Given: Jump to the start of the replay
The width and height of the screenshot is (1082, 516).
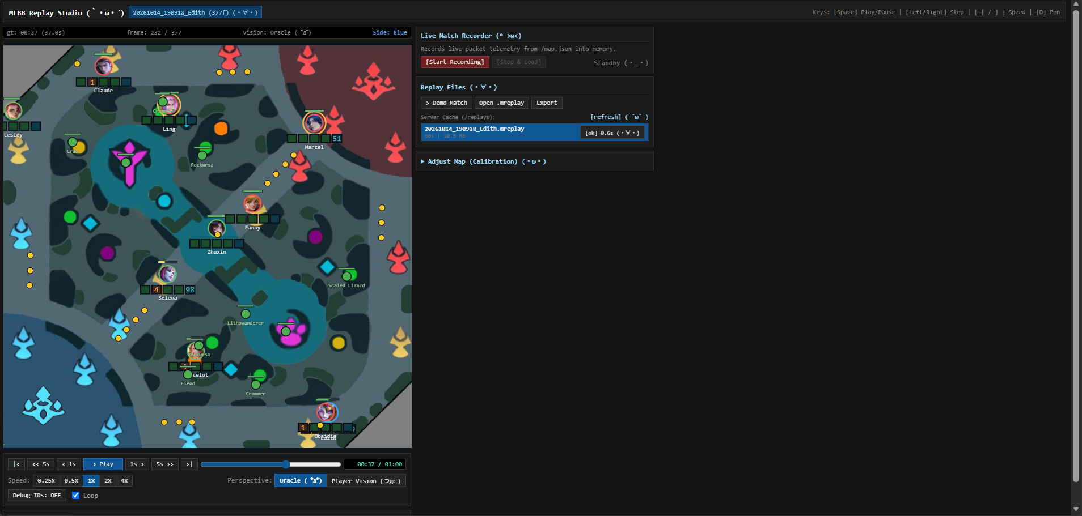Looking at the screenshot, I should coord(16,464).
